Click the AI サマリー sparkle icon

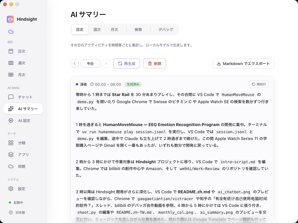coord(11,109)
